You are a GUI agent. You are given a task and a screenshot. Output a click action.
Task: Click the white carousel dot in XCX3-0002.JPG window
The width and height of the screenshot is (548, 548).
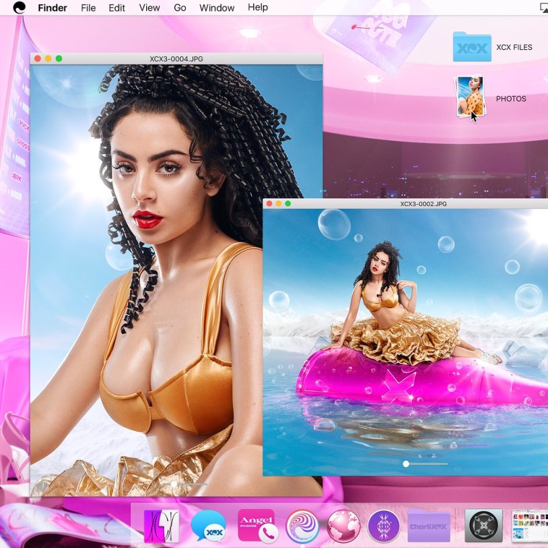point(407,463)
